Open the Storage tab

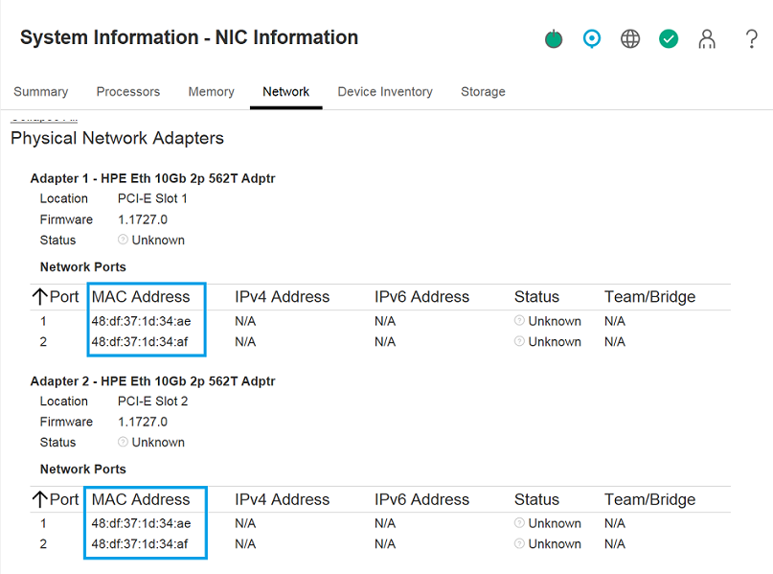click(483, 92)
